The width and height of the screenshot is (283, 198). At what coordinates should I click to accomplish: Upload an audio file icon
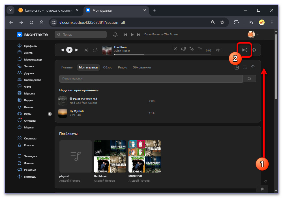[253, 67]
